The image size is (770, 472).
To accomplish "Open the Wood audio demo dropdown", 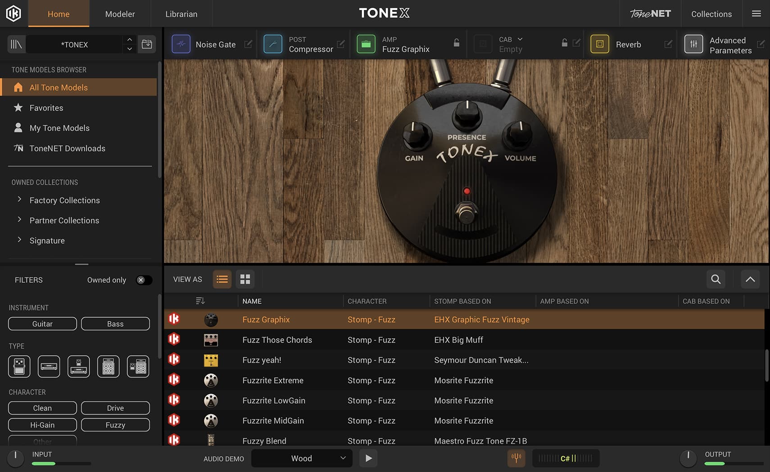I will click(x=301, y=458).
